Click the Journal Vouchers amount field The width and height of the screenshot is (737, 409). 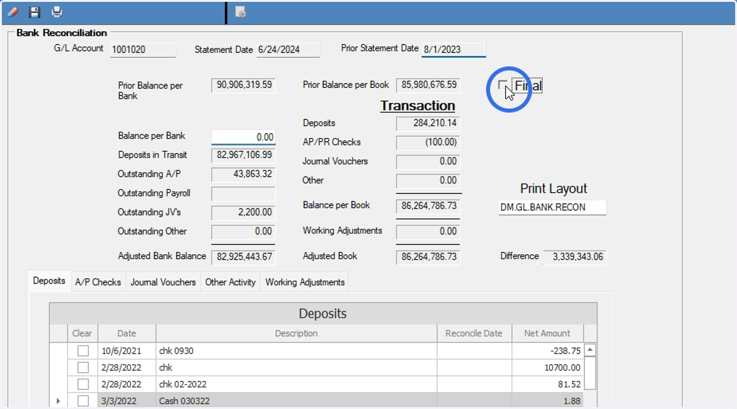point(428,162)
